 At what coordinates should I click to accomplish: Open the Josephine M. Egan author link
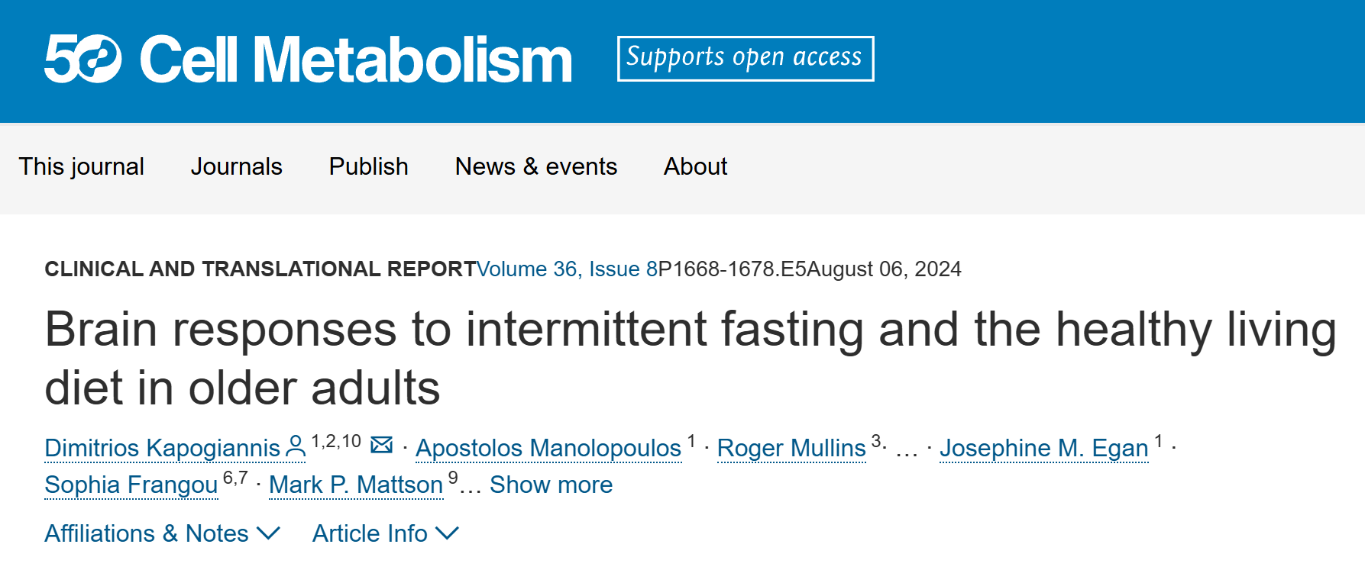pyautogui.click(x=1043, y=448)
